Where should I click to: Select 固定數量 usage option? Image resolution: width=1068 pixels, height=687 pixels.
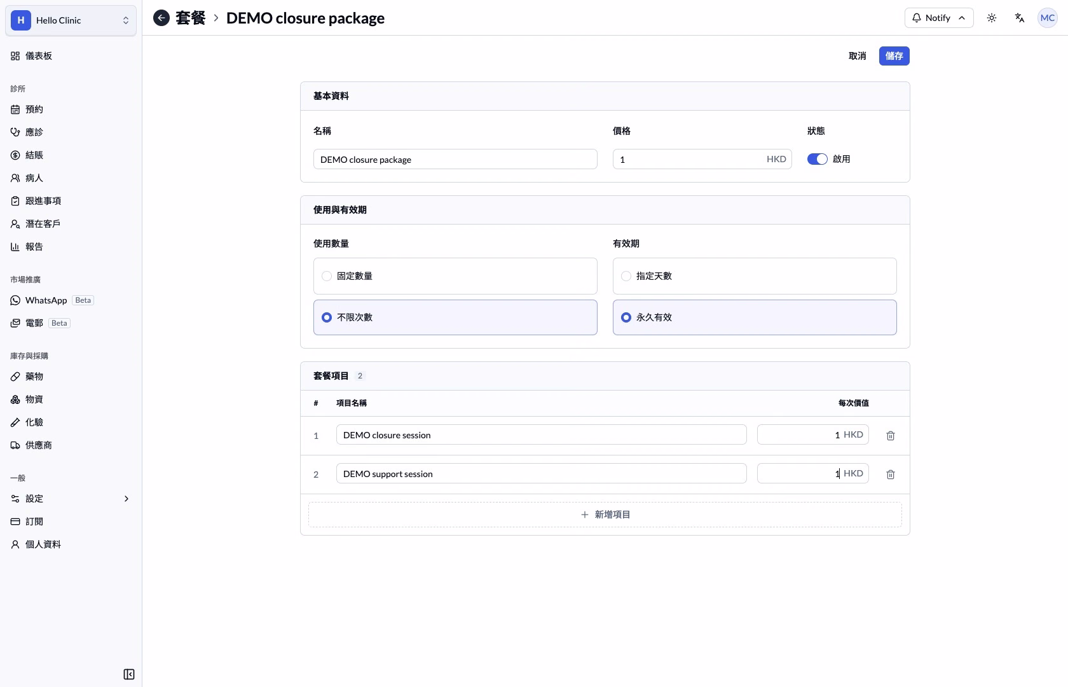coord(455,276)
